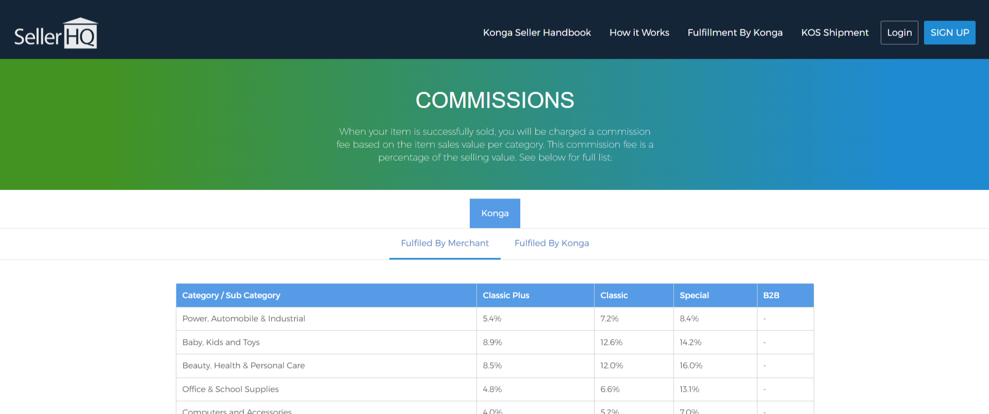The width and height of the screenshot is (989, 414).
Task: Select the Power, Automobile & Industrial row
Action: pyautogui.click(x=243, y=319)
